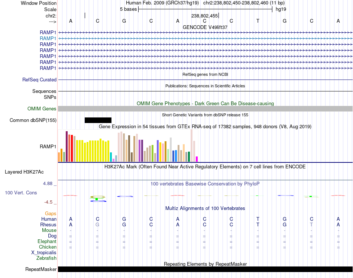Open '100 vertebrates Basewise Conservation by PhyloP' title

pyautogui.click(x=205, y=184)
